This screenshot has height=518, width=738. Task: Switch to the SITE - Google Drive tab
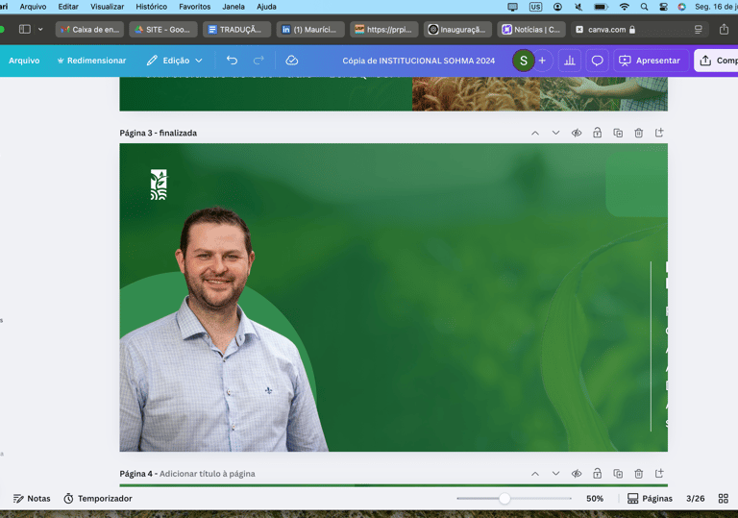click(x=163, y=29)
